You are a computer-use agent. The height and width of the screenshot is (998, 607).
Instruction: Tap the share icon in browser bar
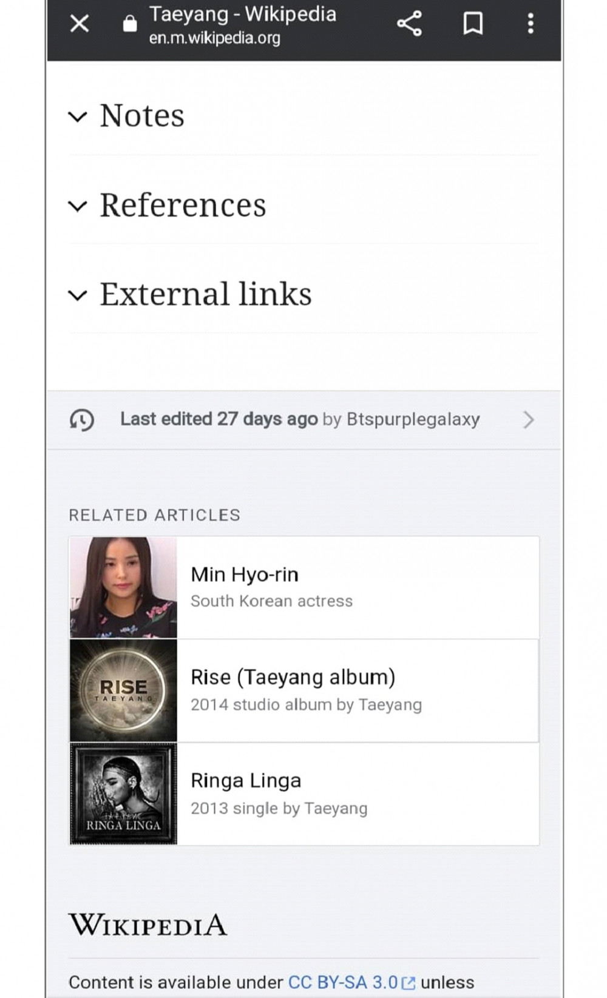tap(409, 24)
